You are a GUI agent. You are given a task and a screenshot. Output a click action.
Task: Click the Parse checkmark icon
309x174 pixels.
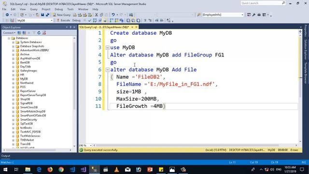click(90, 20)
